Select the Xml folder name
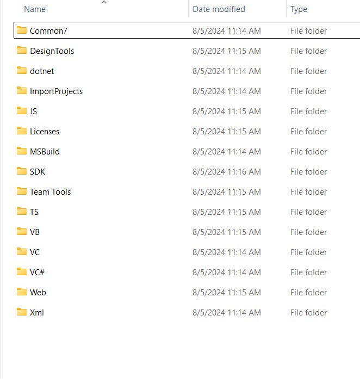This screenshot has height=384, width=360. coord(37,313)
